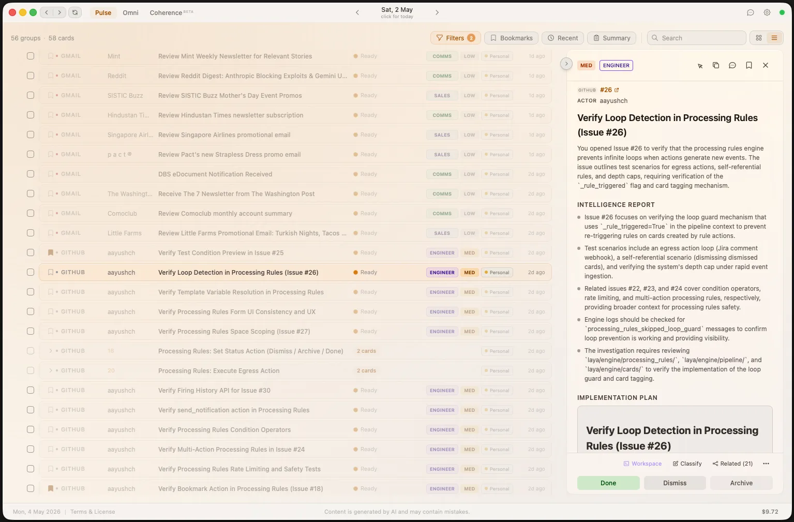Close the detail panel with X

pyautogui.click(x=766, y=65)
